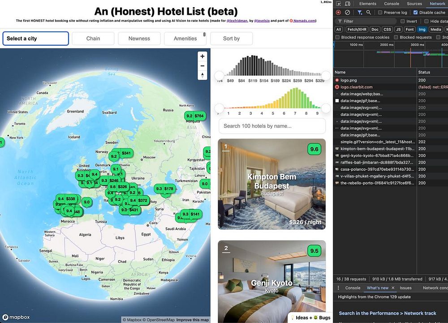Sort requests by the Status column header
448x323 pixels.
coord(432,72)
